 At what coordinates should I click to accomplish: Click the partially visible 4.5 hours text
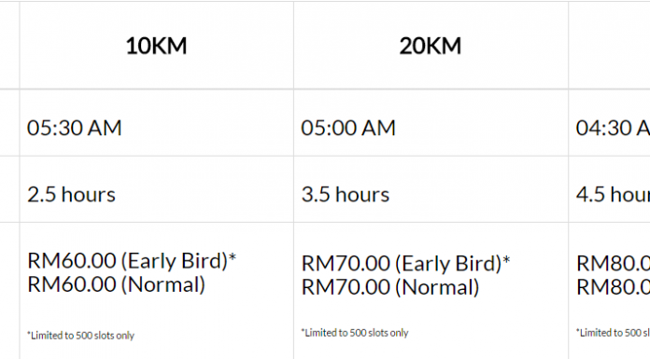click(613, 194)
